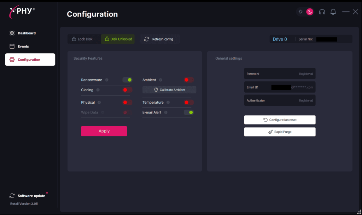Viewport: 362px width, 215px height.
Task: Open the Dashboard page
Action: (27, 33)
